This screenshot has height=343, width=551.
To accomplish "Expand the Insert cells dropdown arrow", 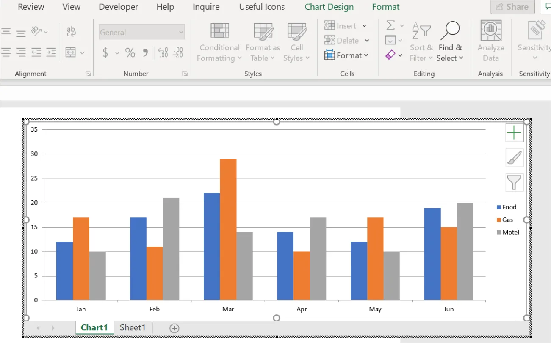I will tap(365, 25).
